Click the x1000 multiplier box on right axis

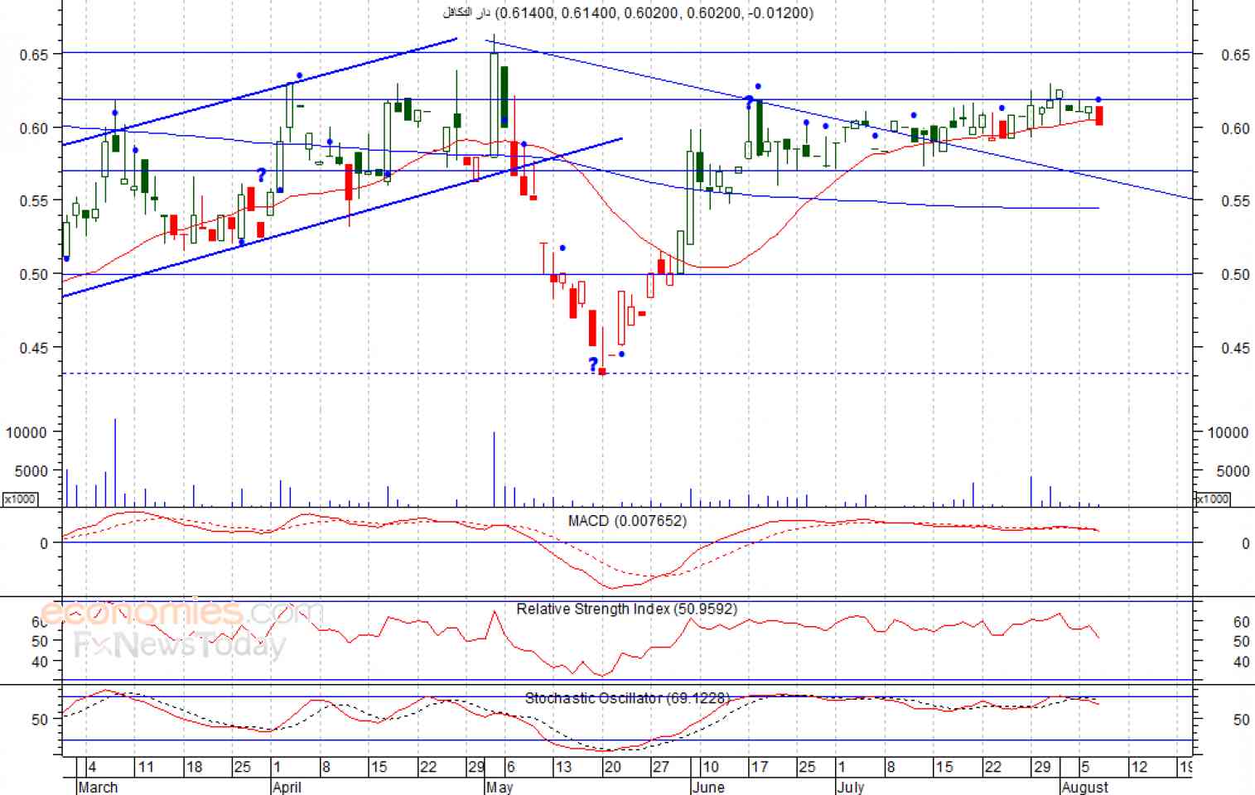tap(1213, 499)
